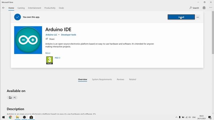Viewport: 214px width, 120px height.
Task: Open the Developer tools category link
Action: 68,35
